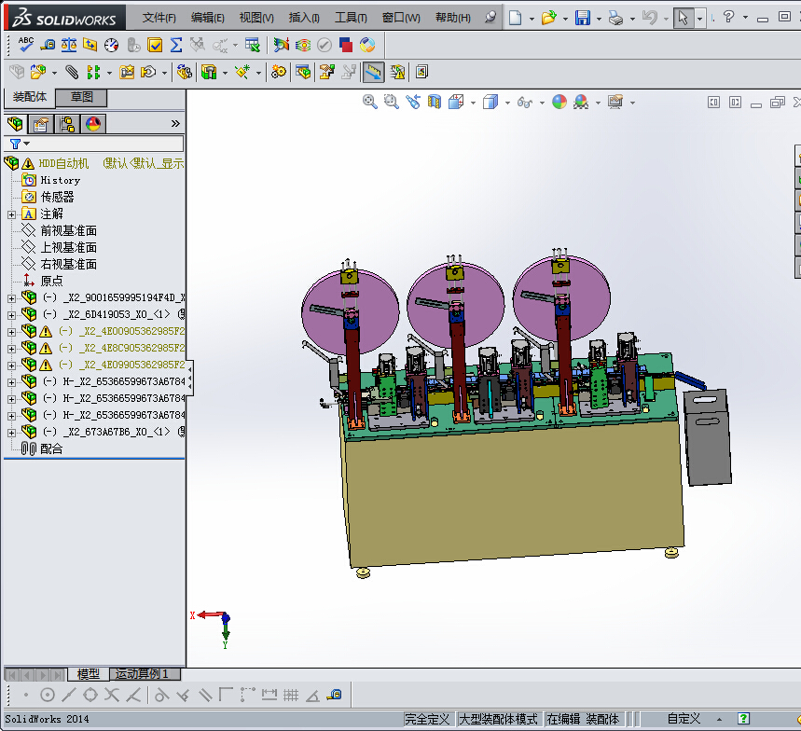Click the Sigma equations icon
Image resolution: width=801 pixels, height=731 pixels.
click(175, 44)
